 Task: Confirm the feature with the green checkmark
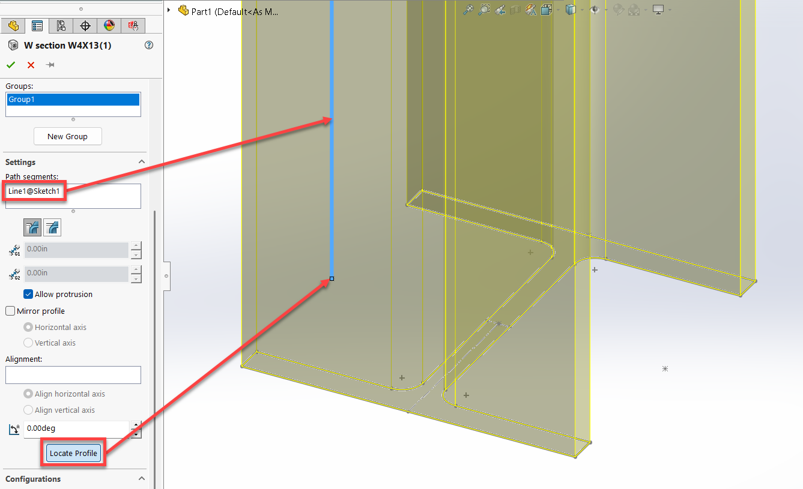coord(11,65)
